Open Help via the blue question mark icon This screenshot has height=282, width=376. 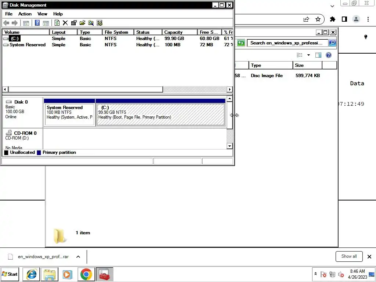click(37, 23)
